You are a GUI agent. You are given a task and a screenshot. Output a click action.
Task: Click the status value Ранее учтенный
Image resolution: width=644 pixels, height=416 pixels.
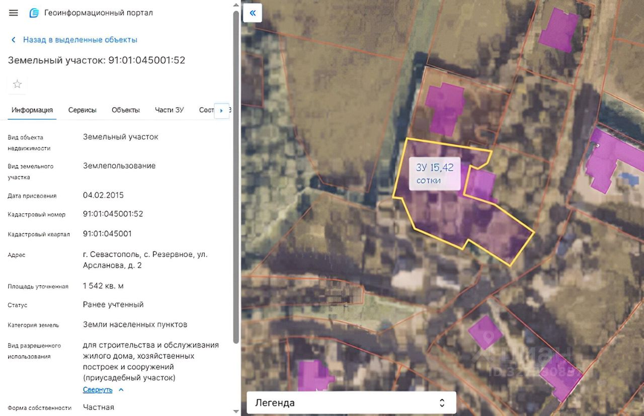point(113,304)
